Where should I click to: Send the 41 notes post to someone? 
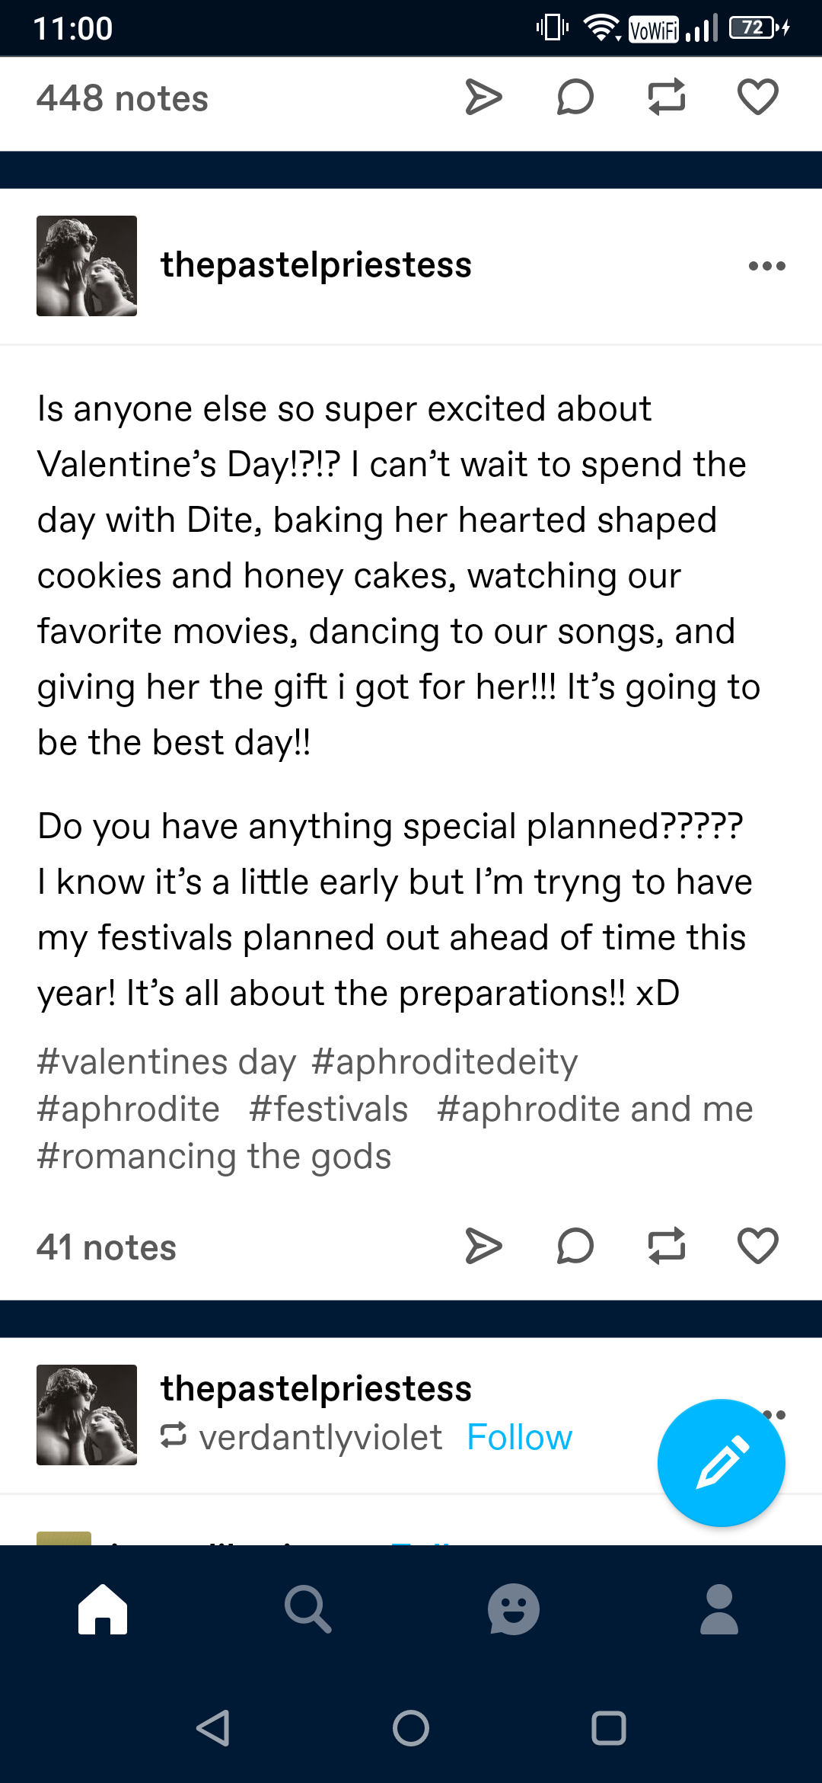tap(483, 1247)
